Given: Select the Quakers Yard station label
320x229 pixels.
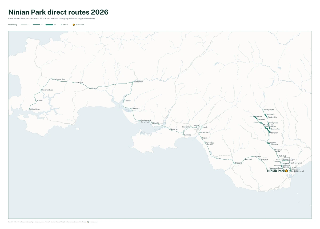Looking at the screenshot, I should coord(275,129).
